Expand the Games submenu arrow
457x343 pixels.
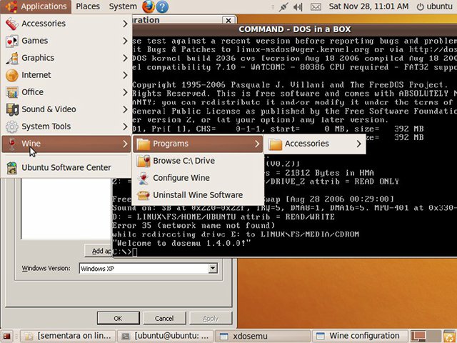(x=126, y=41)
